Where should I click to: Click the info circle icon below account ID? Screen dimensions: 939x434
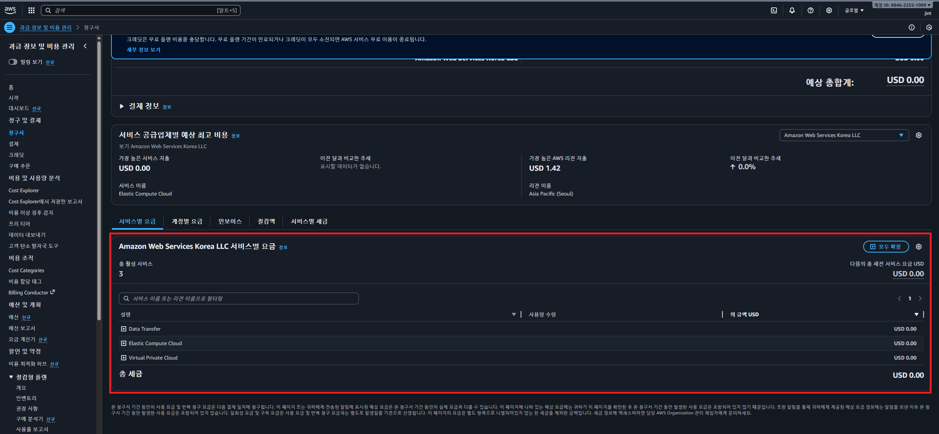pyautogui.click(x=912, y=27)
